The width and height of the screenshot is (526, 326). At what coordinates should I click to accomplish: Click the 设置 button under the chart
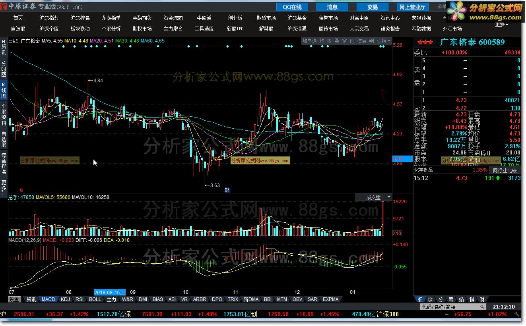(14, 299)
